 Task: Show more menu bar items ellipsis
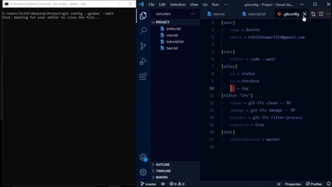226,5
